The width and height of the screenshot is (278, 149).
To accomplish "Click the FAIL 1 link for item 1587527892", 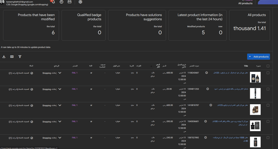I will 75,138.
